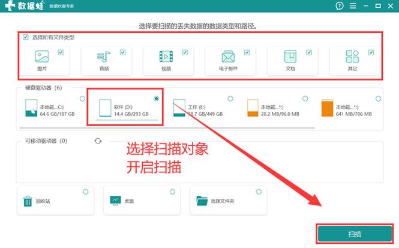This screenshot has width=399, height=248.
Task: Click the 可移动驱动器 (0) heading
Action: 46,141
